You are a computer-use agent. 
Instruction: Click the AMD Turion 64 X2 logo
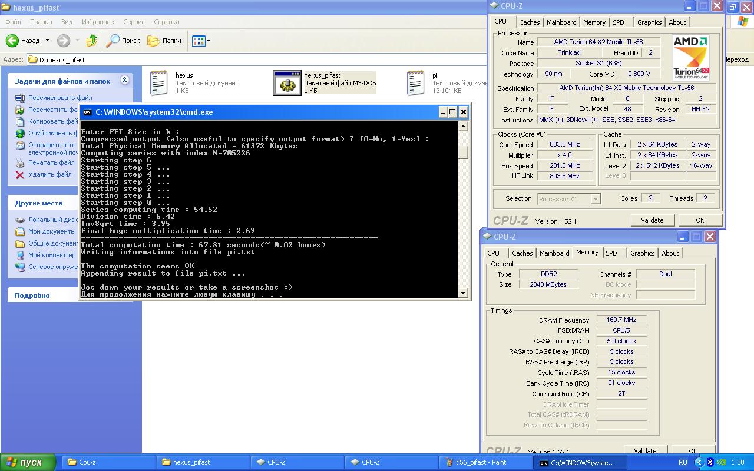click(x=690, y=58)
